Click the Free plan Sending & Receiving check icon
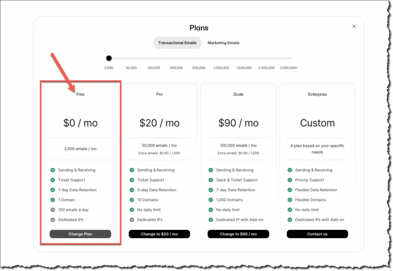 pyautogui.click(x=53, y=170)
